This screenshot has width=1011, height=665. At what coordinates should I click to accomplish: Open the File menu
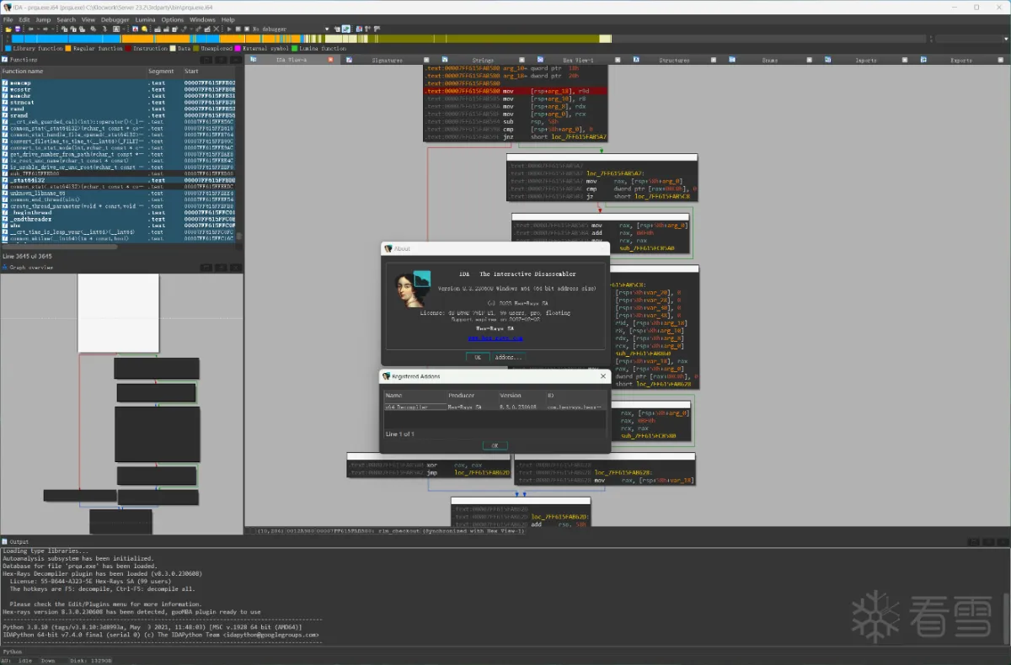(8, 19)
